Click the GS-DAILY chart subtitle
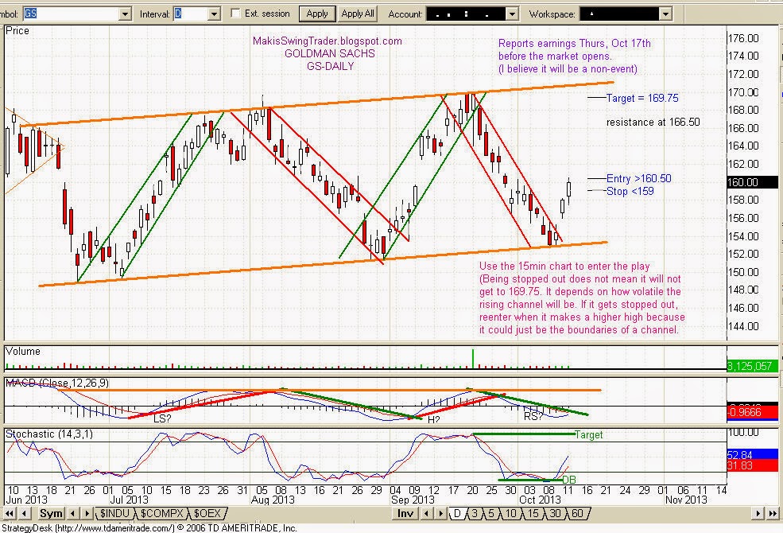 (x=330, y=67)
